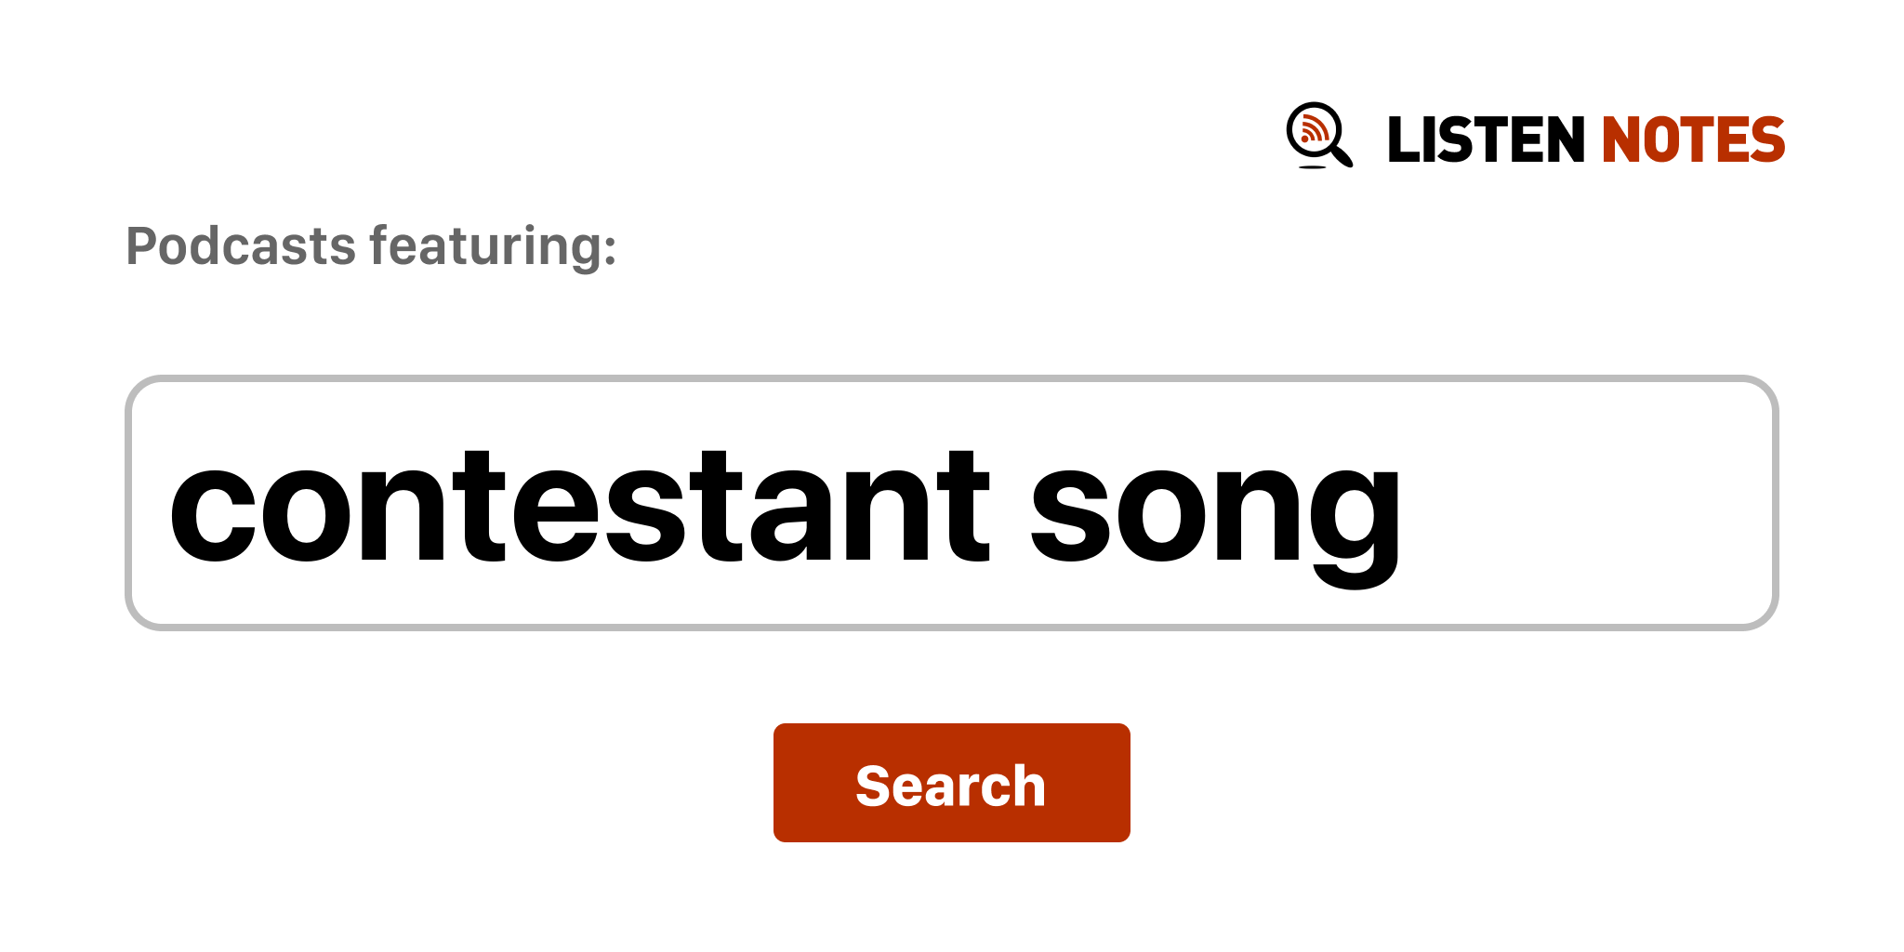Click the red NOTES wordmark
1904x952 pixels.
coord(1692,140)
